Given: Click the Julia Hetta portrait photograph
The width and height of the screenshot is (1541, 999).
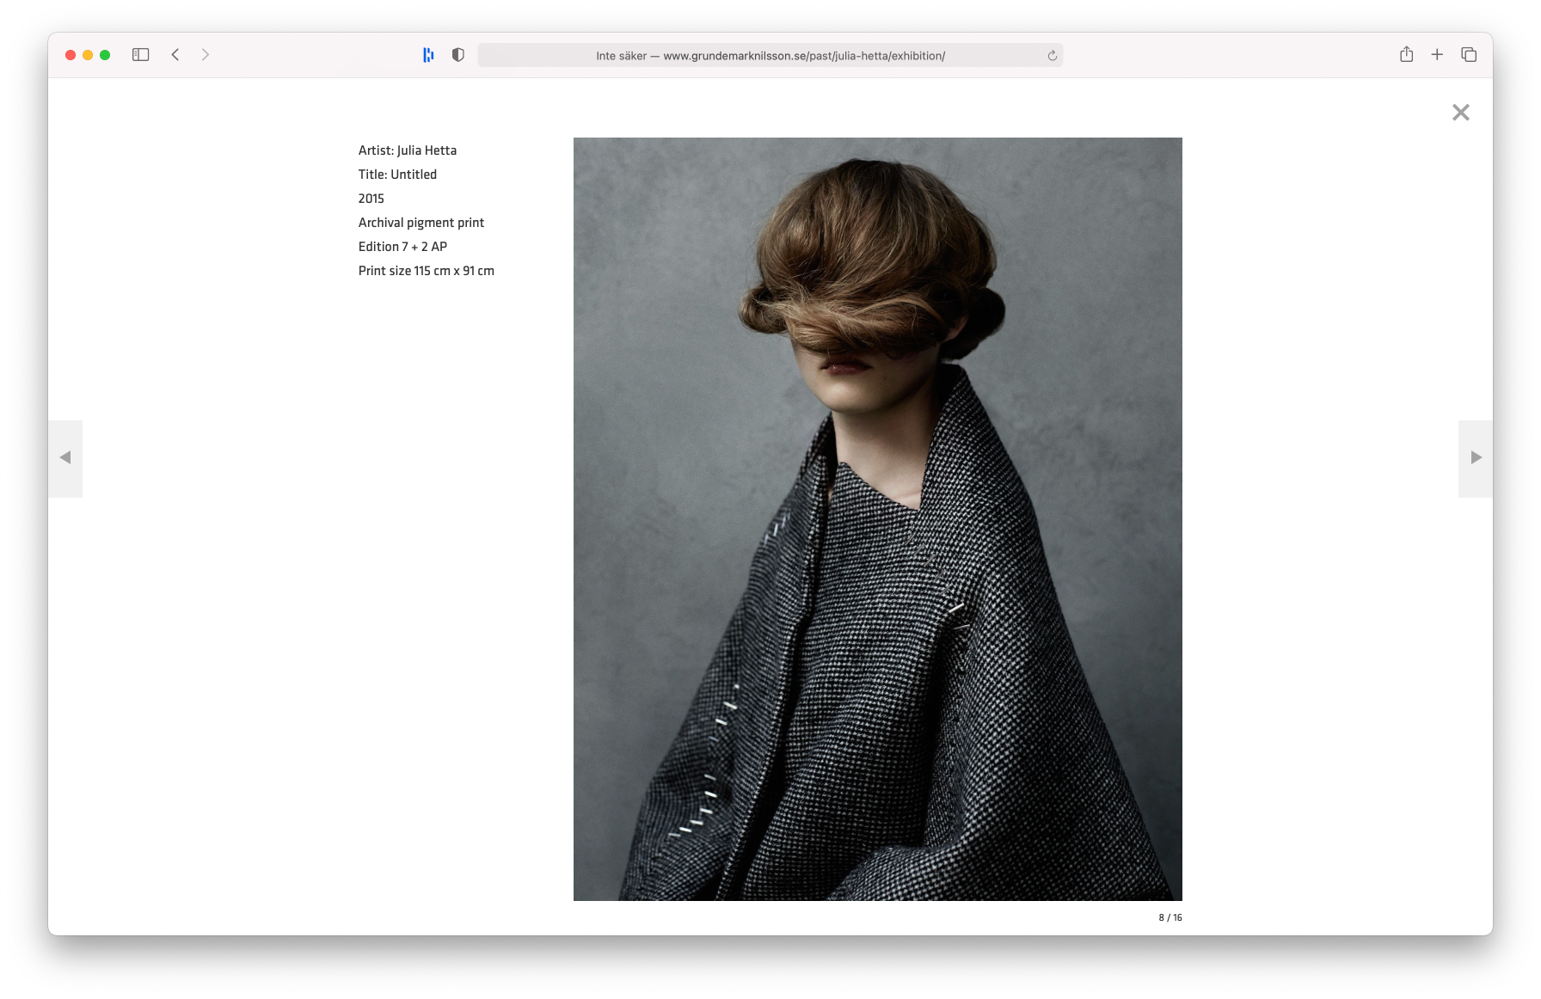Looking at the screenshot, I should pos(878,519).
